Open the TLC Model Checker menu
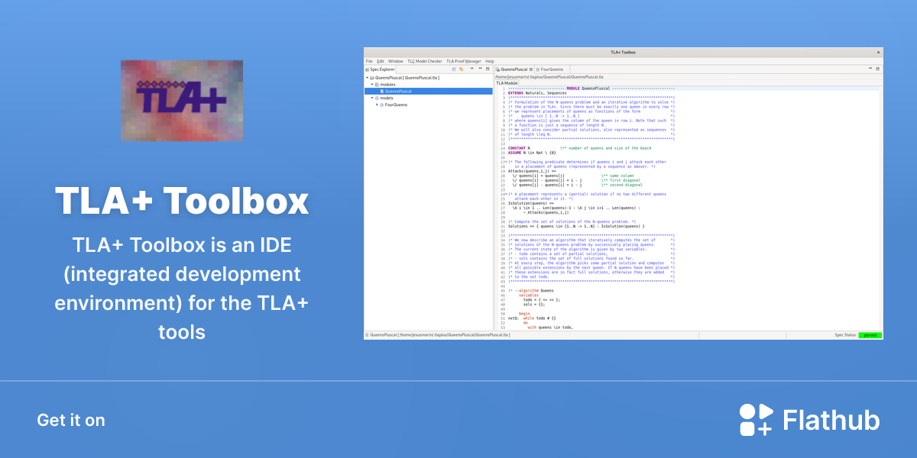This screenshot has height=458, width=917. [x=425, y=61]
